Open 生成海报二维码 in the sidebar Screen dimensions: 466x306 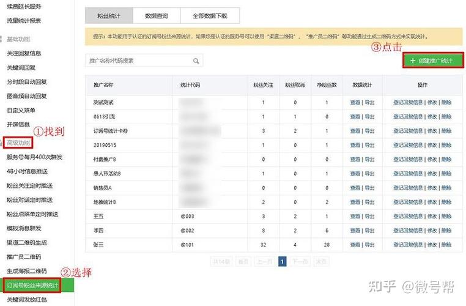(27, 271)
